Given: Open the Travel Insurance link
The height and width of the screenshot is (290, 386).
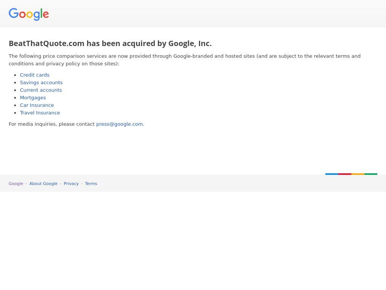Looking at the screenshot, I should tap(40, 113).
